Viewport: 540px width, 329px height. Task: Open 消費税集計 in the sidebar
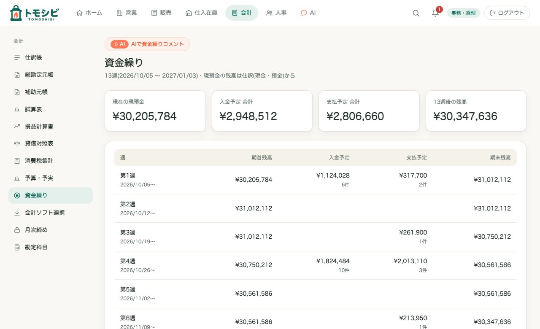point(51,161)
